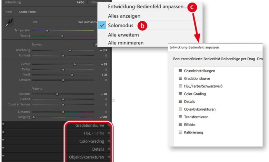The width and height of the screenshot is (269, 162).
Task: Toggle the Objektivkorrekturen panel switch
Action: pos(3,156)
